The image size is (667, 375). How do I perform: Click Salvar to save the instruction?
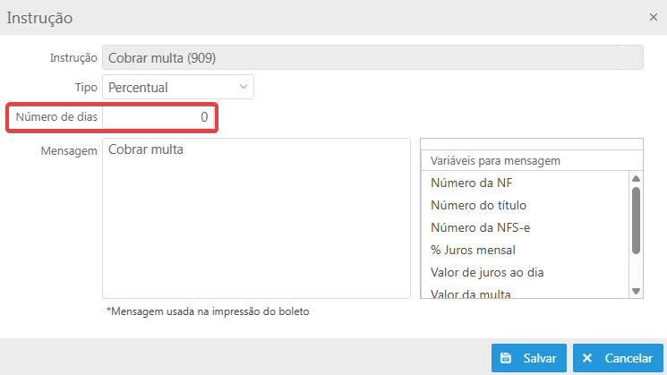(528, 358)
